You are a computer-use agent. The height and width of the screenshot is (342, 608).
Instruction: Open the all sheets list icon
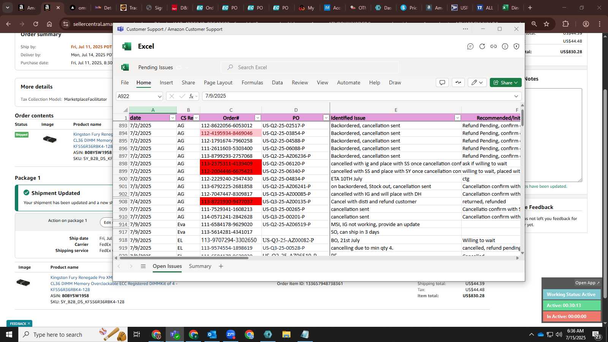(x=143, y=266)
